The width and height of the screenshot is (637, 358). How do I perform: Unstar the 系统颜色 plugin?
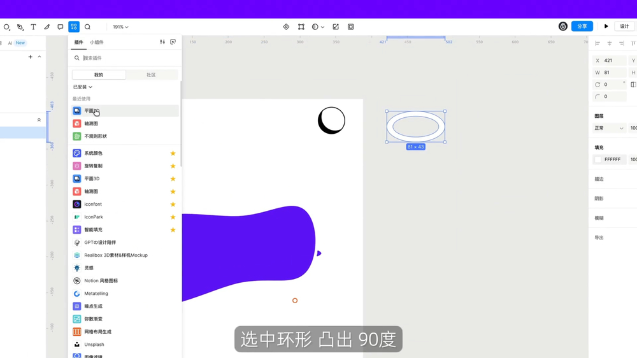coord(173,153)
